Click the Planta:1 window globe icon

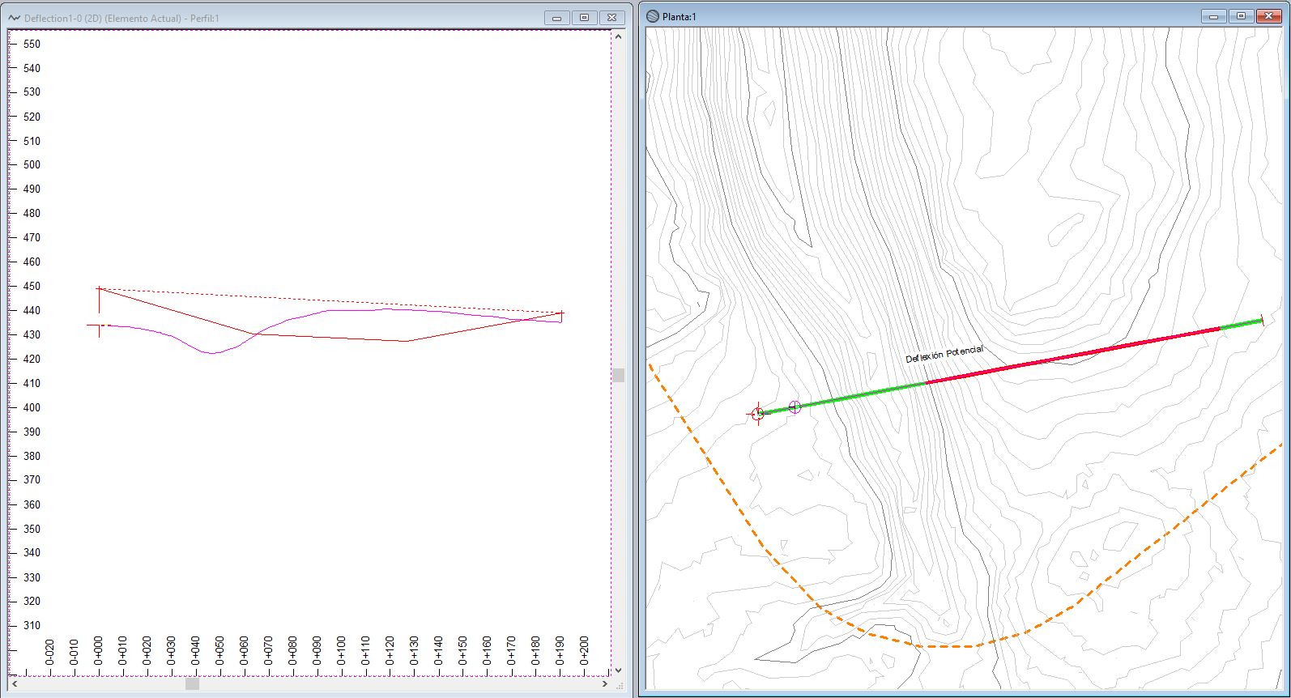click(x=653, y=16)
